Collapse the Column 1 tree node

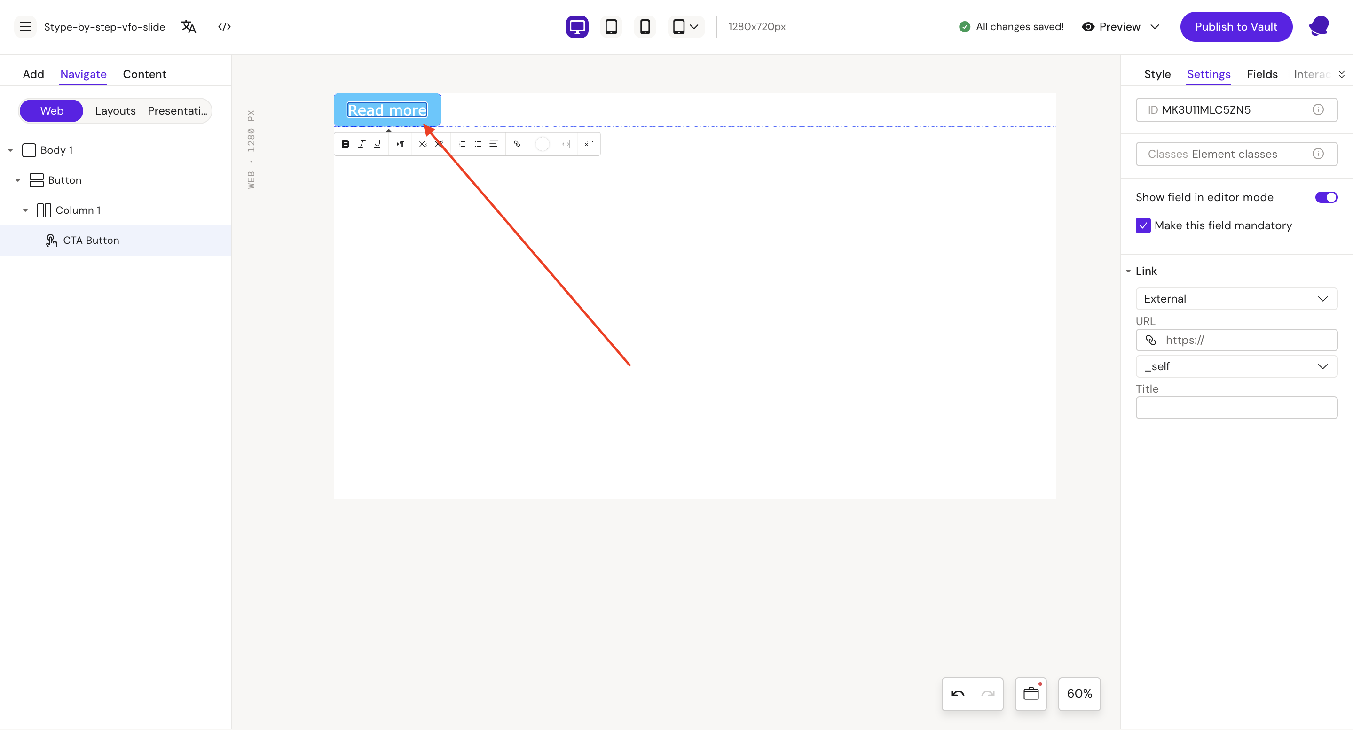[25, 210]
